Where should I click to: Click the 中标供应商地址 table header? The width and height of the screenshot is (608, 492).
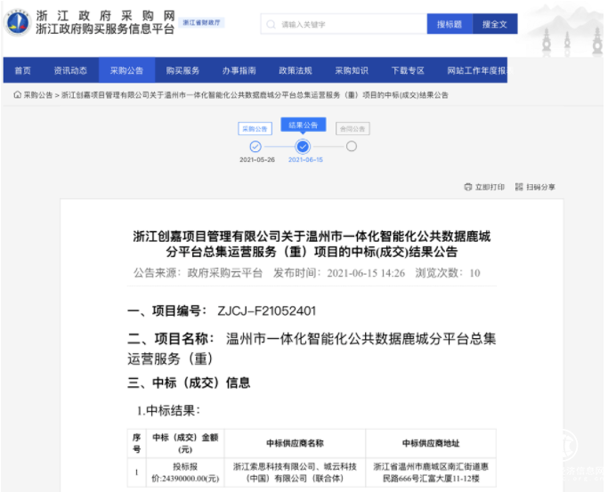(x=431, y=443)
